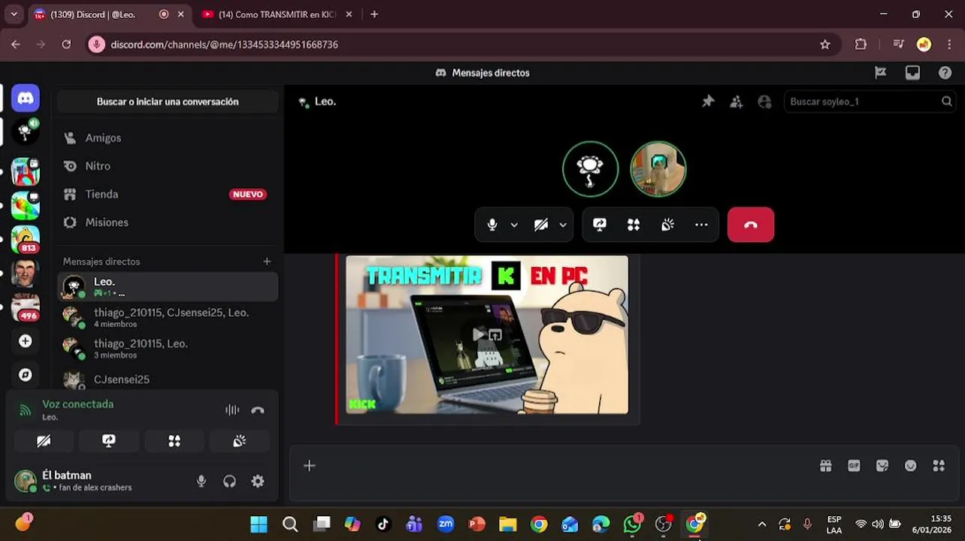This screenshot has width=965, height=541.
Task: Select the Discord @Leo. browser tab
Action: pyautogui.click(x=109, y=14)
